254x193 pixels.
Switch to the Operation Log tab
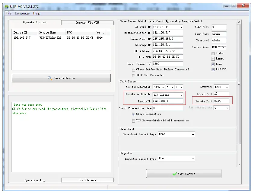pyautogui.click(x=35, y=180)
